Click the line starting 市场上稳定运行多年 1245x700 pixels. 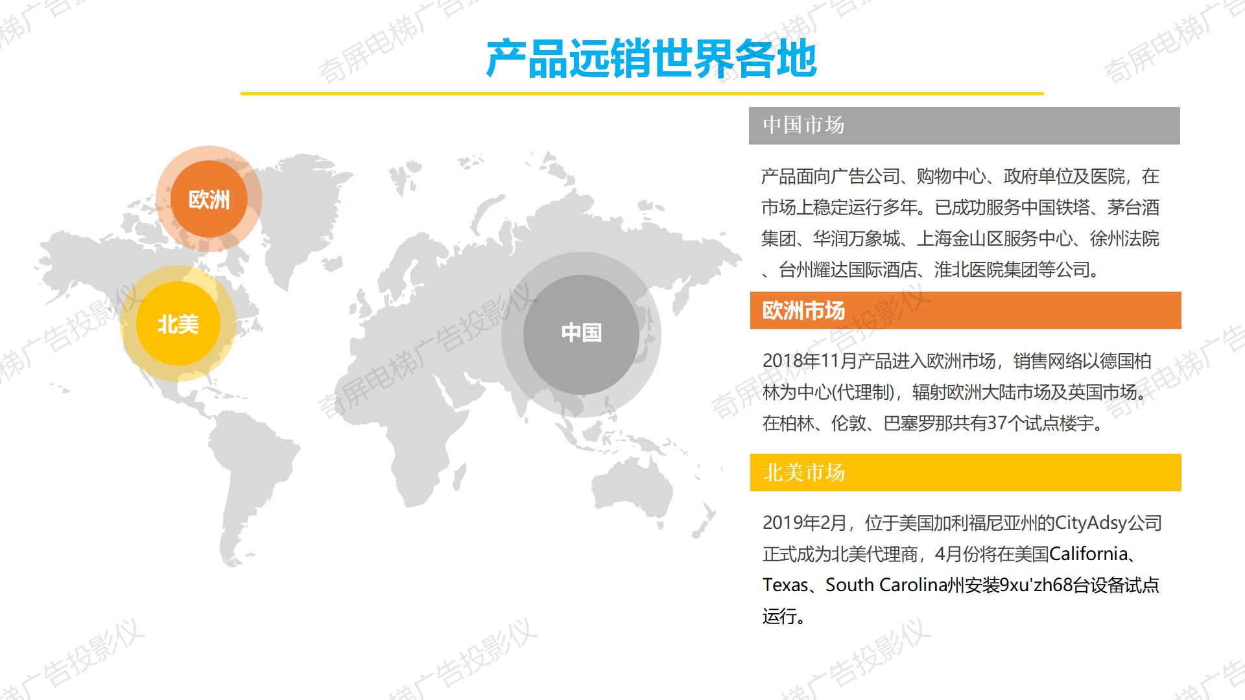click(960, 207)
